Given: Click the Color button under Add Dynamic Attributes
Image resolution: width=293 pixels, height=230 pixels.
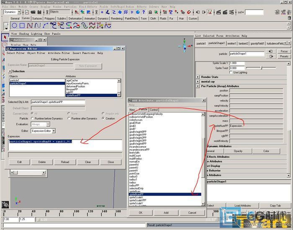Looking at the screenshot, I should [266, 151].
